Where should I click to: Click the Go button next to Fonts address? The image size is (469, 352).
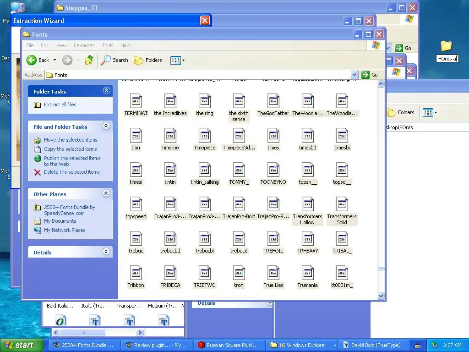(x=370, y=75)
